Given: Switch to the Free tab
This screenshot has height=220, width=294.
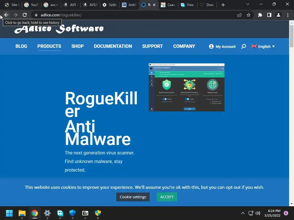Looking at the screenshot, I should point(188,5).
